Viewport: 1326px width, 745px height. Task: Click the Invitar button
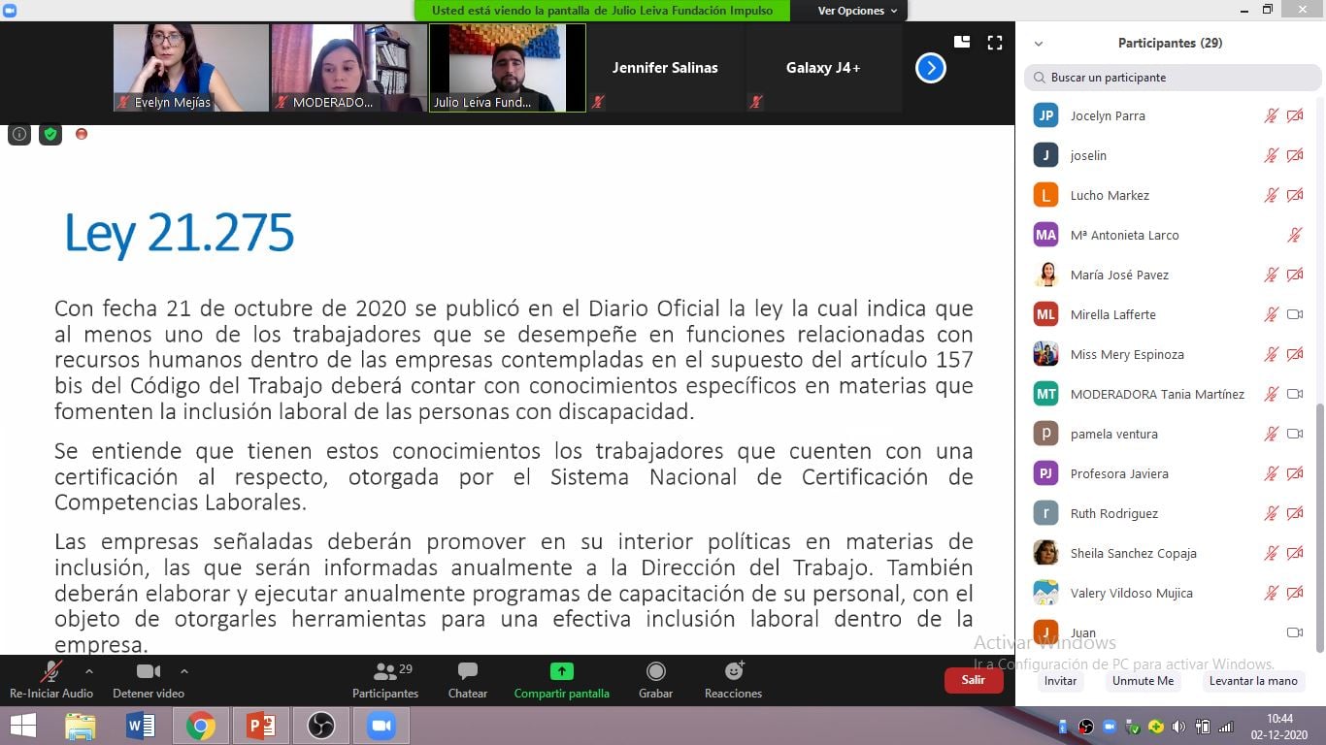(1060, 681)
